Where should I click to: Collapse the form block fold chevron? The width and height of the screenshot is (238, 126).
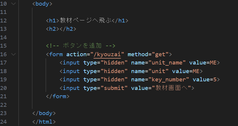click(x=13, y=54)
